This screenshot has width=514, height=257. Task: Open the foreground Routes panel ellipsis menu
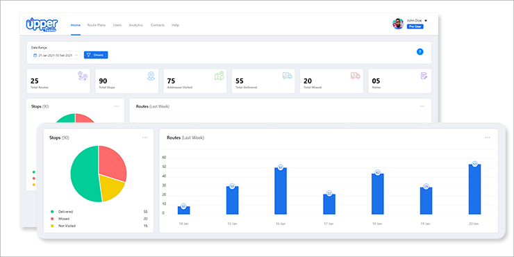[488, 138]
